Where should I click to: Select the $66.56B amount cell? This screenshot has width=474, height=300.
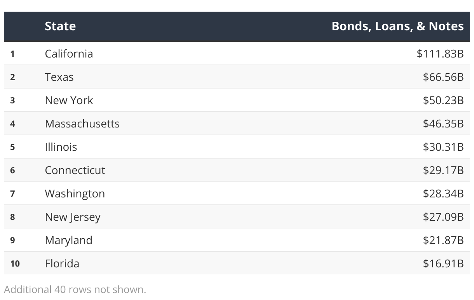[x=443, y=77]
